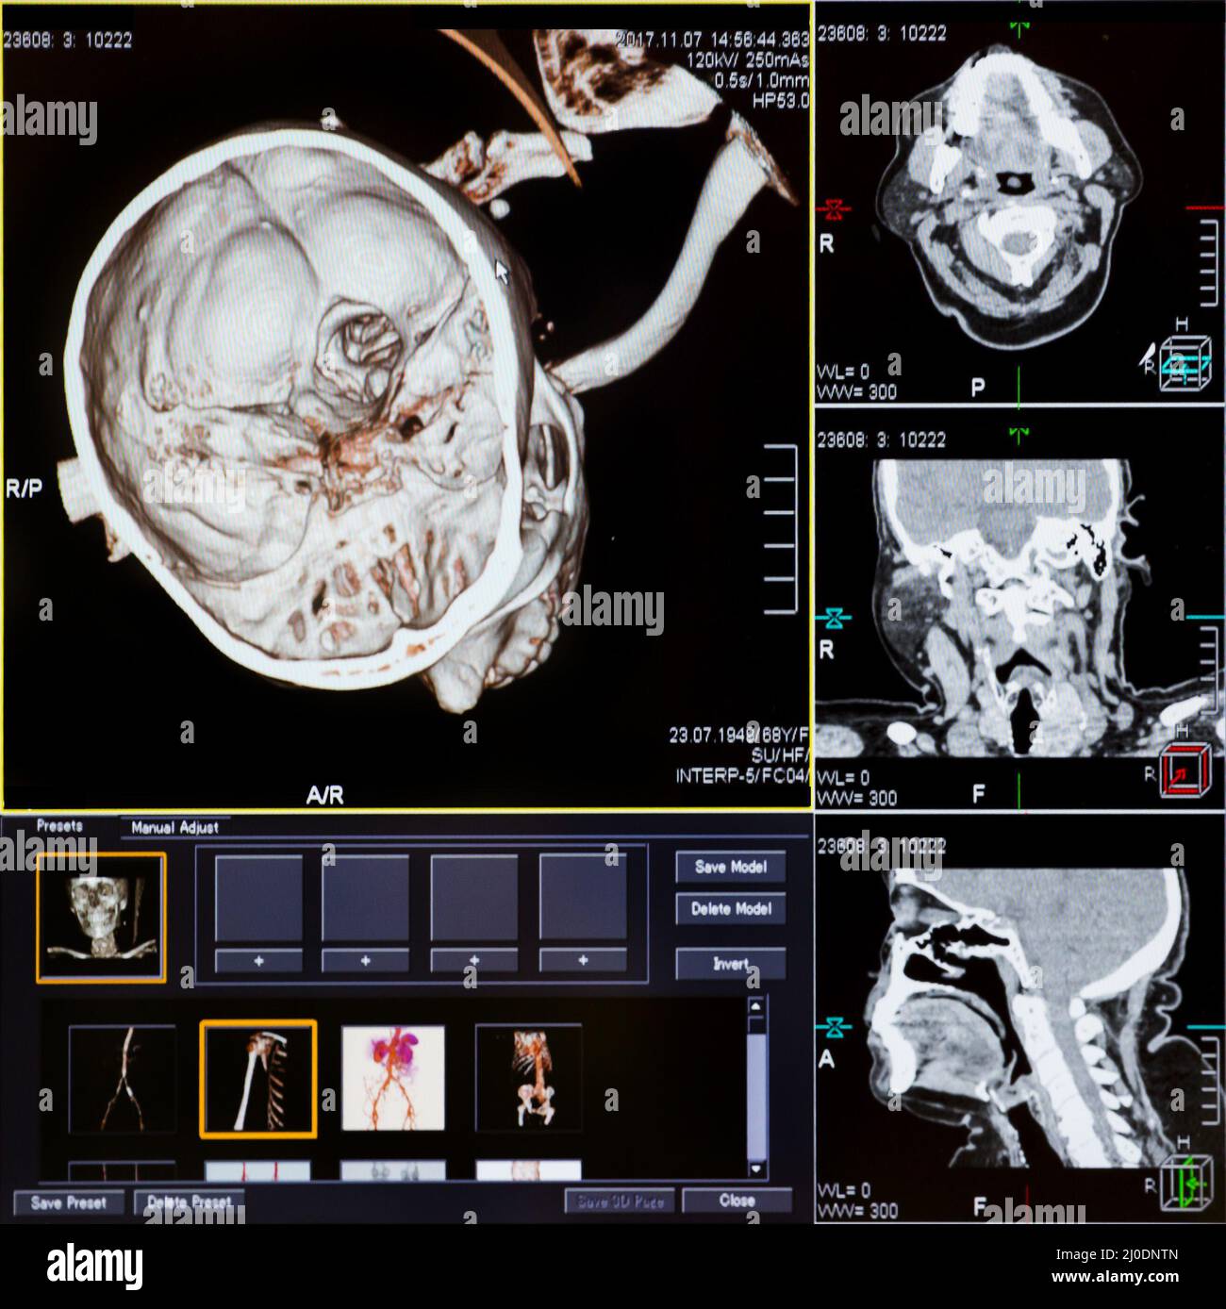Click the cyan slice marker left of coronal view
1226x1309 pixels.
point(833,618)
